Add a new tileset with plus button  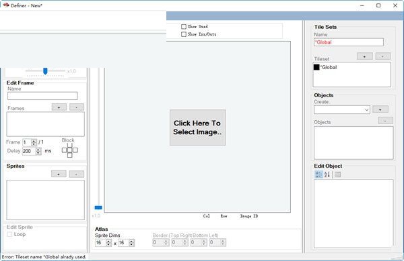[x=364, y=56]
